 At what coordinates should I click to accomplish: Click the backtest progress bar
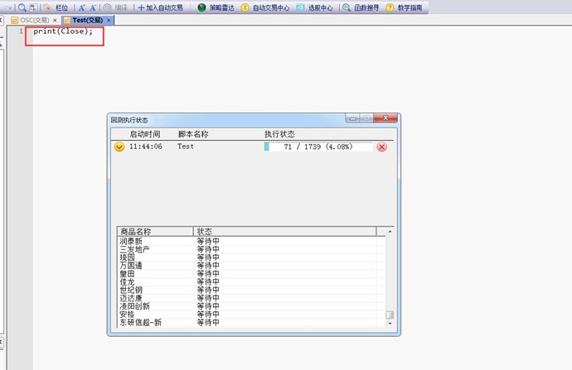[x=319, y=147]
